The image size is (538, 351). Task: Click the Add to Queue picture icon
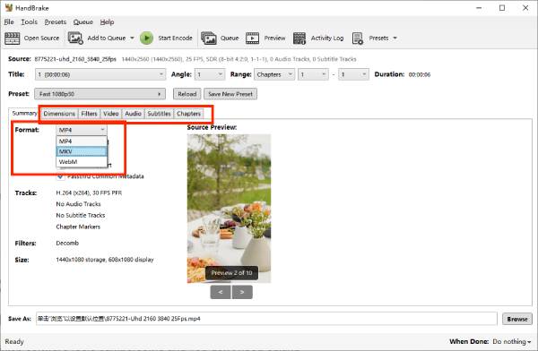tap(75, 38)
